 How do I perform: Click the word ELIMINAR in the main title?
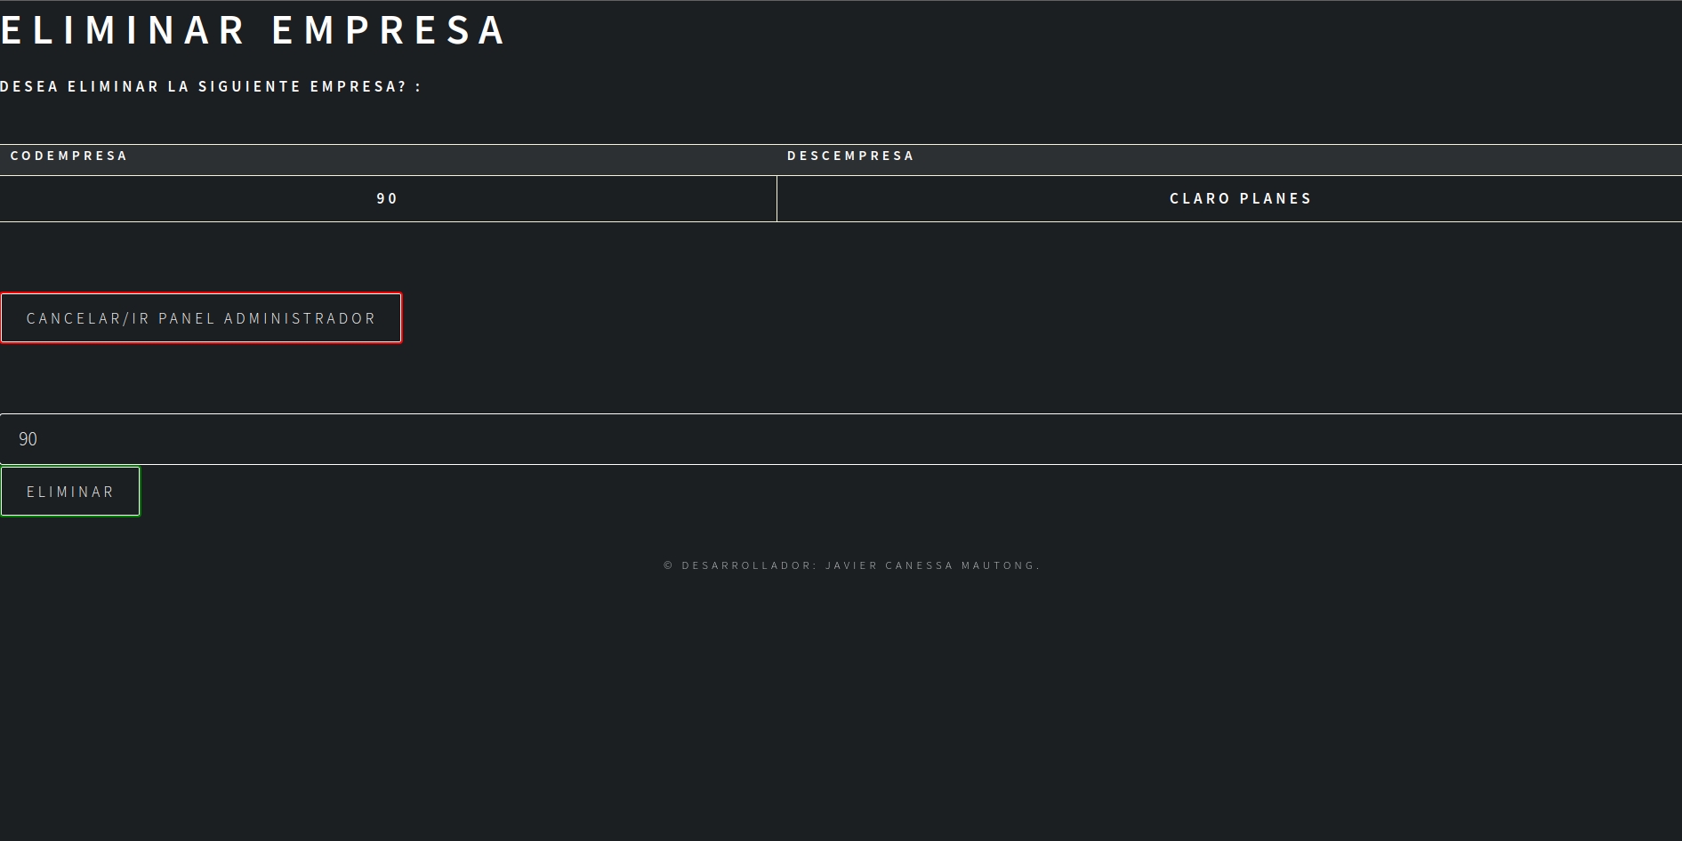(x=123, y=30)
